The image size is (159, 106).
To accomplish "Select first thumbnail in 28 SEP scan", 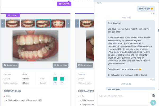I will coord(13,23).
